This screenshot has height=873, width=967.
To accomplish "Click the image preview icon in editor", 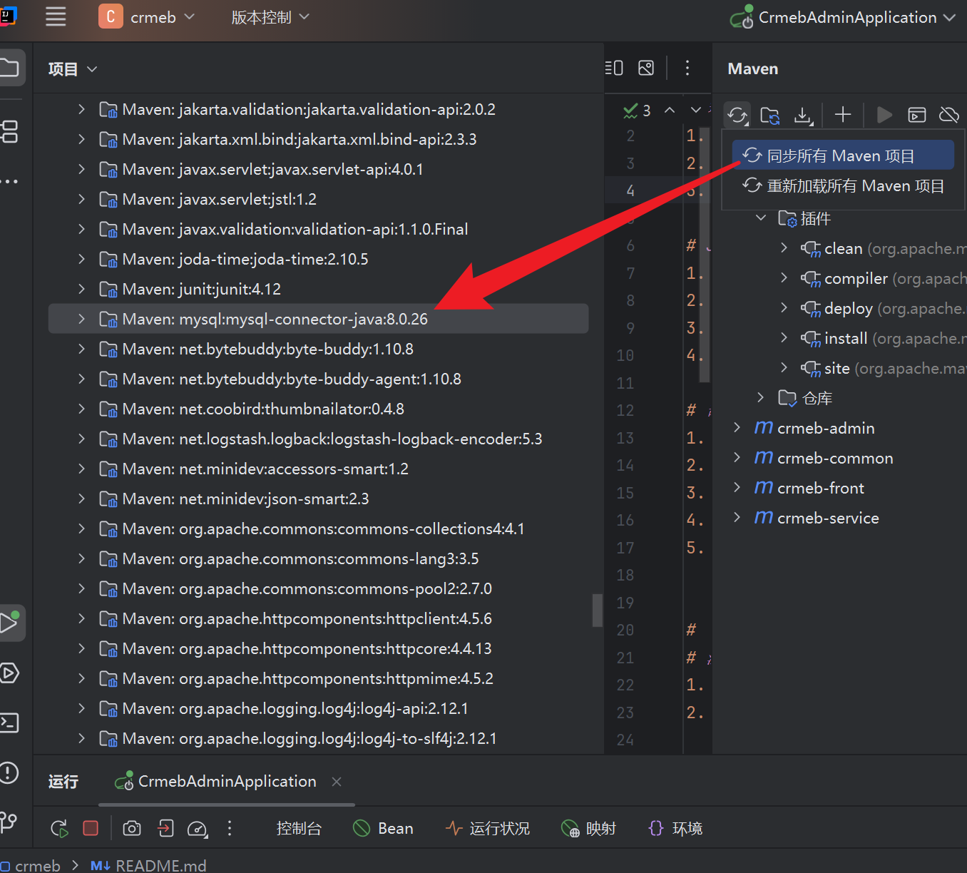I will [x=646, y=68].
